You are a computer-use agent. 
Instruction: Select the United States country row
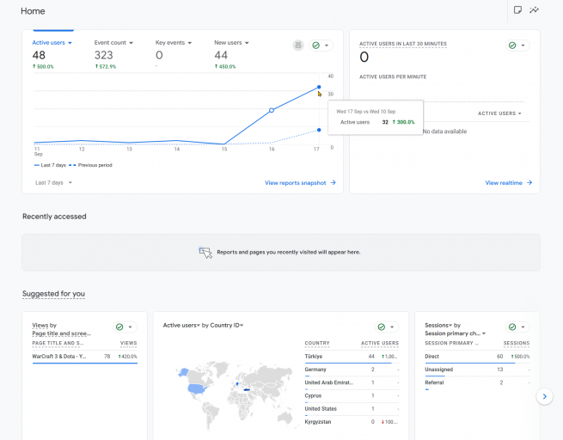[x=352, y=409]
